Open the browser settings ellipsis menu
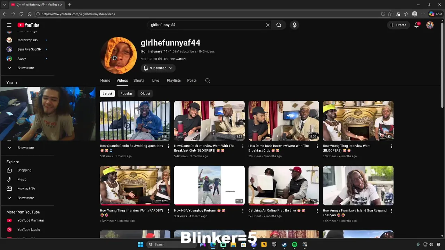This screenshot has width=445, height=250. point(423,14)
